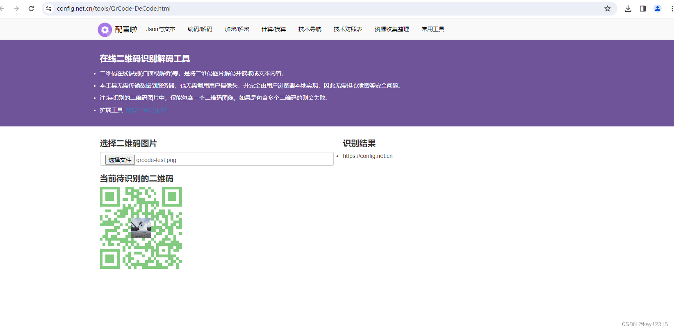Click the 识别结果 heading
The width and height of the screenshot is (674, 331).
359,143
